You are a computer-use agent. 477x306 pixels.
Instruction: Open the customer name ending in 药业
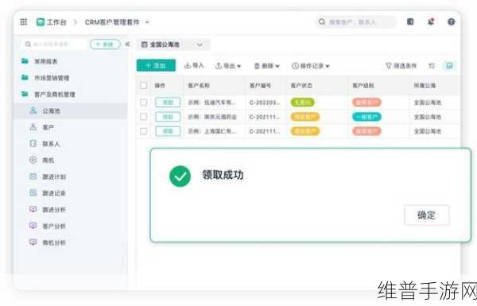212,117
